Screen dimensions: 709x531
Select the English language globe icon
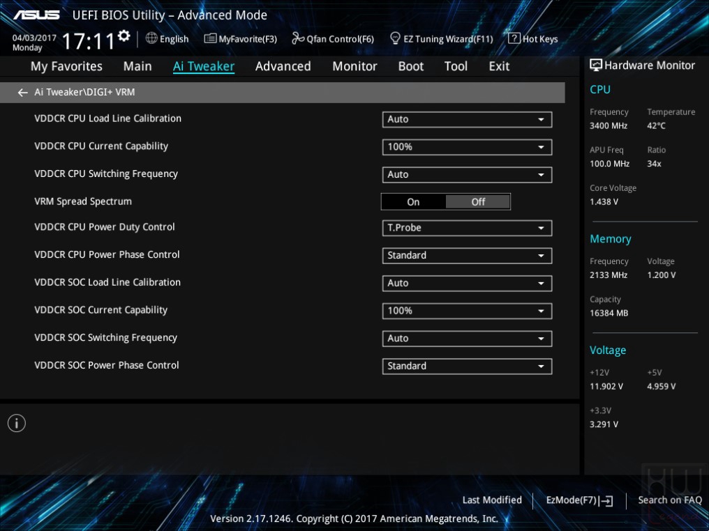151,38
